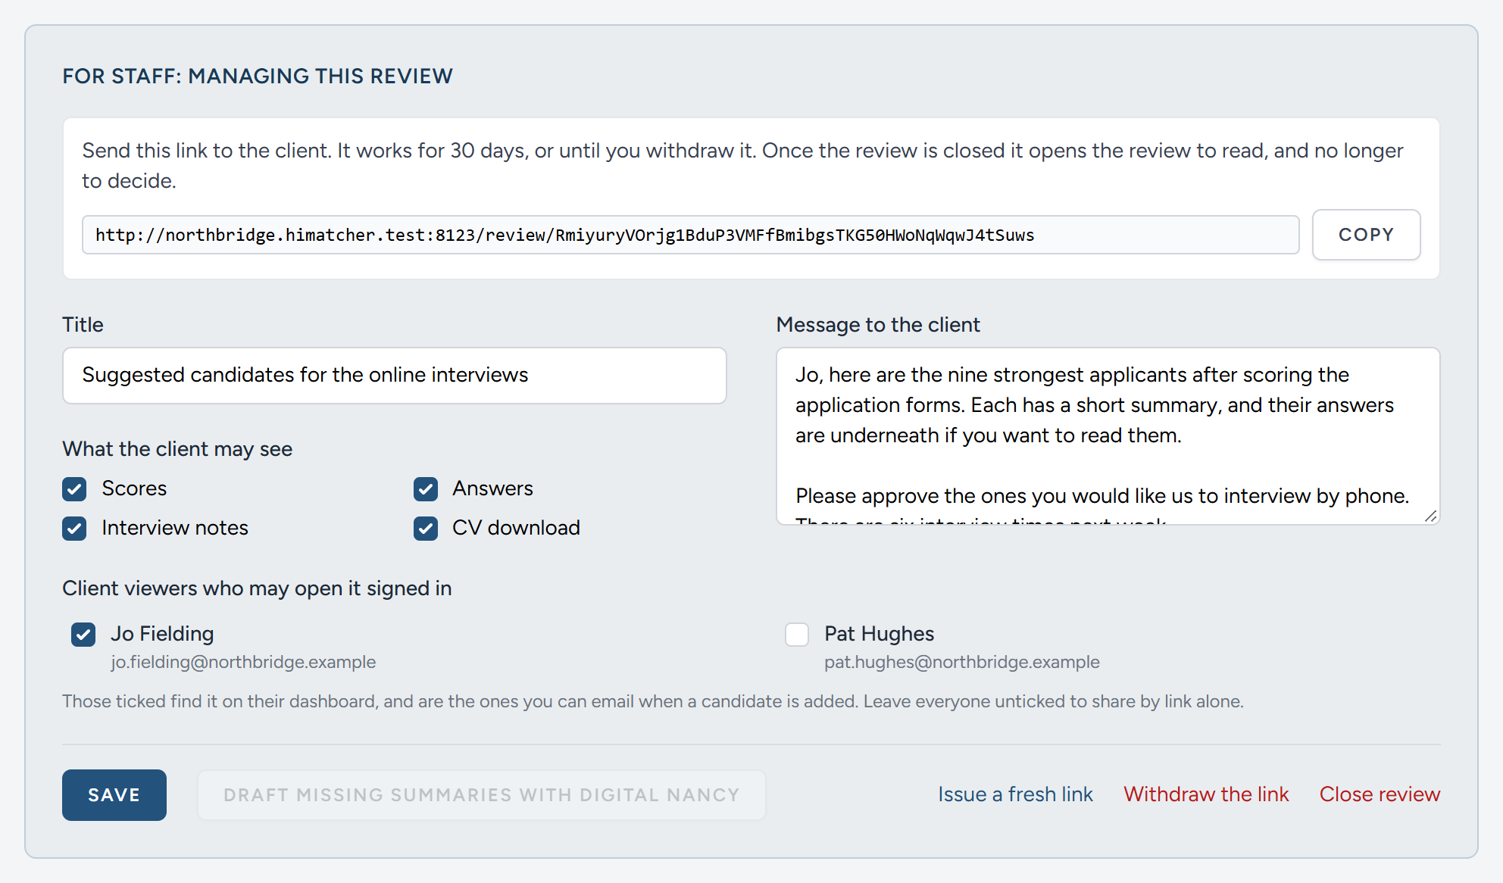This screenshot has height=883, width=1503.
Task: Focus the Message to the client textarea
Action: click(1108, 436)
